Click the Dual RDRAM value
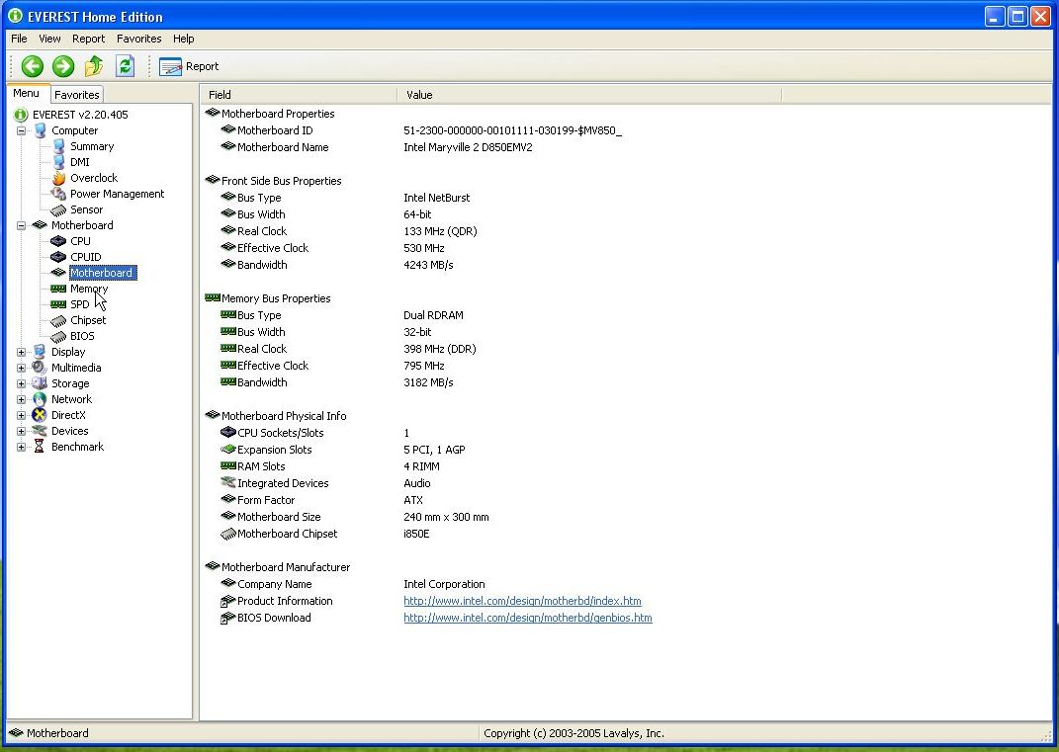 [x=433, y=315]
